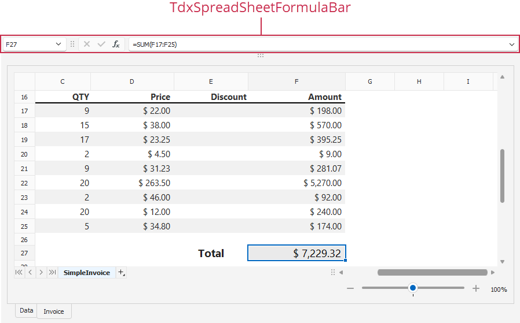Select column I header

(468, 81)
